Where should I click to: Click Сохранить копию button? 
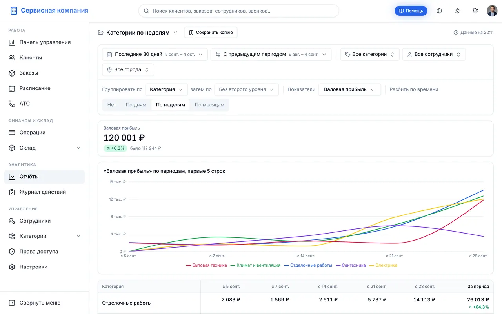211,33
